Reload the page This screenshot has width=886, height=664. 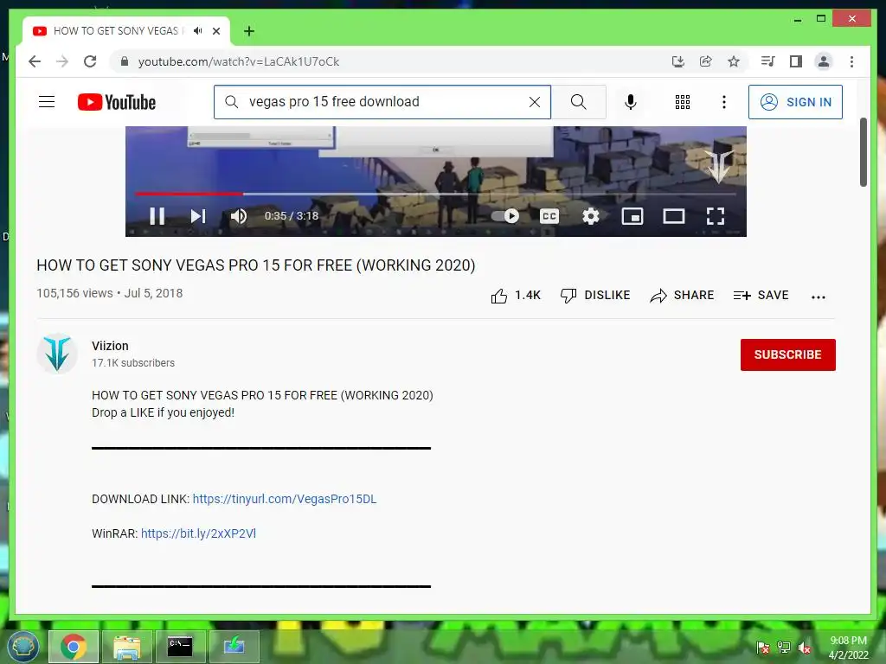point(90,61)
